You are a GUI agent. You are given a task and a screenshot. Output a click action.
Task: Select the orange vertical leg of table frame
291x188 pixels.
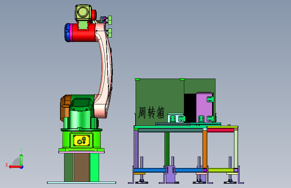point(205,149)
